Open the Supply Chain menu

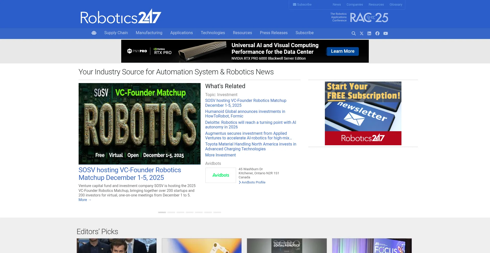tap(116, 33)
